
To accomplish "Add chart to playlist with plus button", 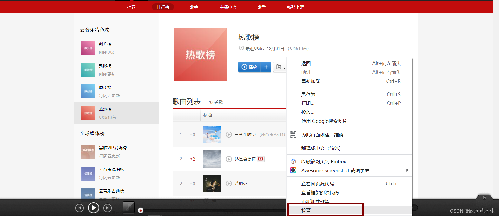I will coord(266,67).
